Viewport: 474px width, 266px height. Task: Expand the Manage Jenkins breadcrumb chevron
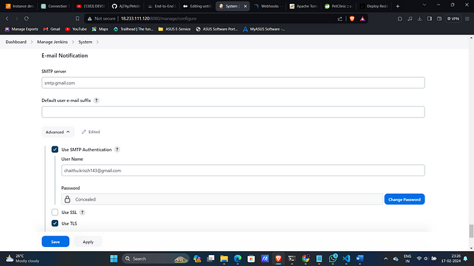click(x=73, y=42)
